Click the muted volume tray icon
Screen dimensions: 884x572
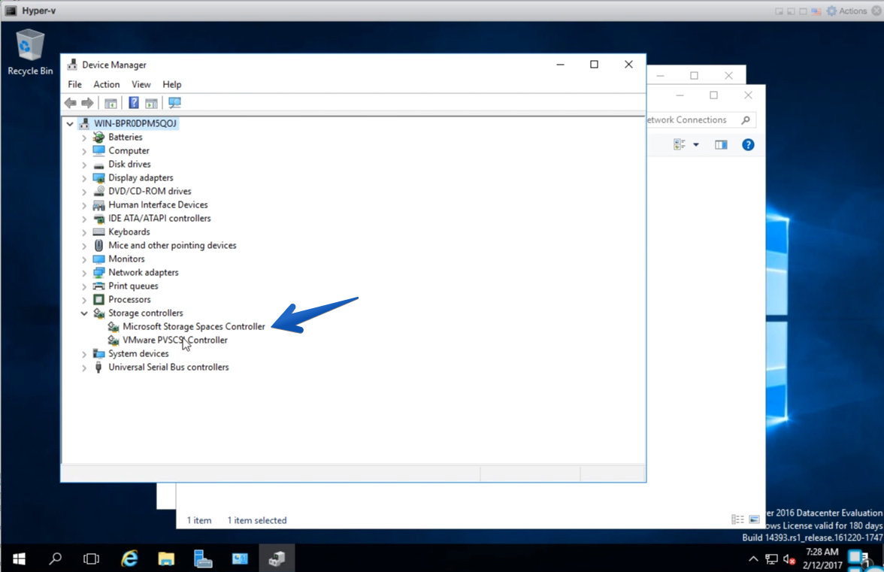tap(789, 559)
